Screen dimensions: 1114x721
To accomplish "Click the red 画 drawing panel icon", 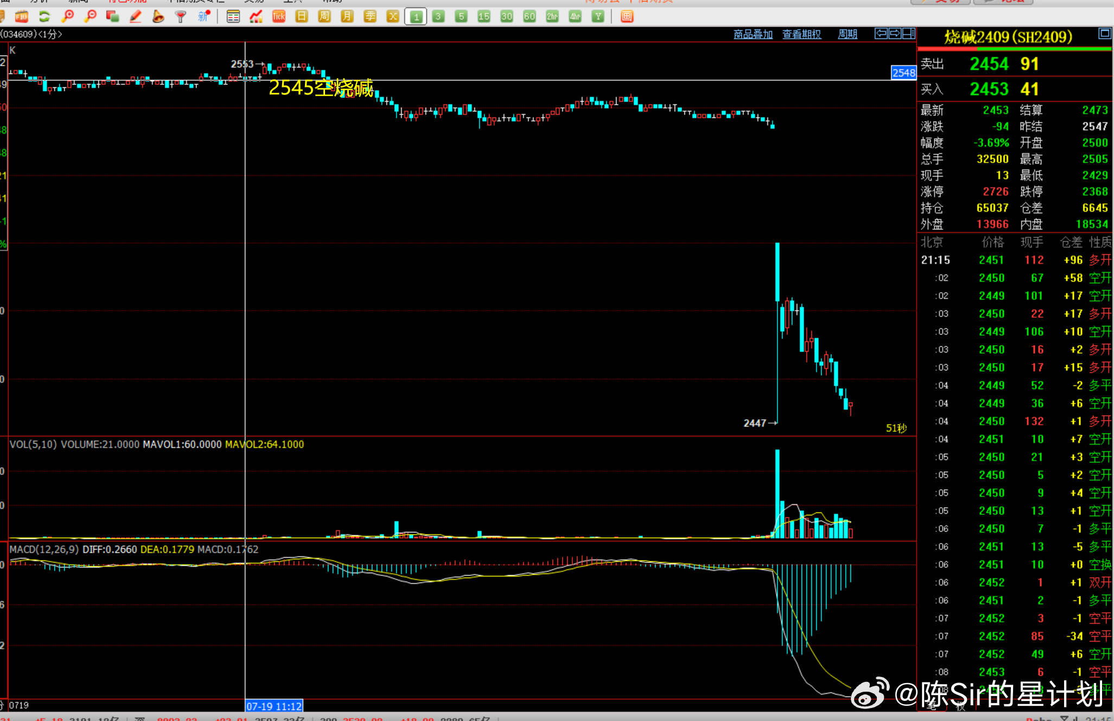I will [x=627, y=17].
